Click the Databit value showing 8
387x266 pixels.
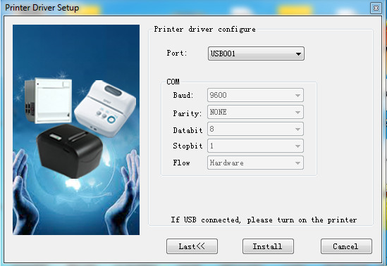(x=255, y=129)
